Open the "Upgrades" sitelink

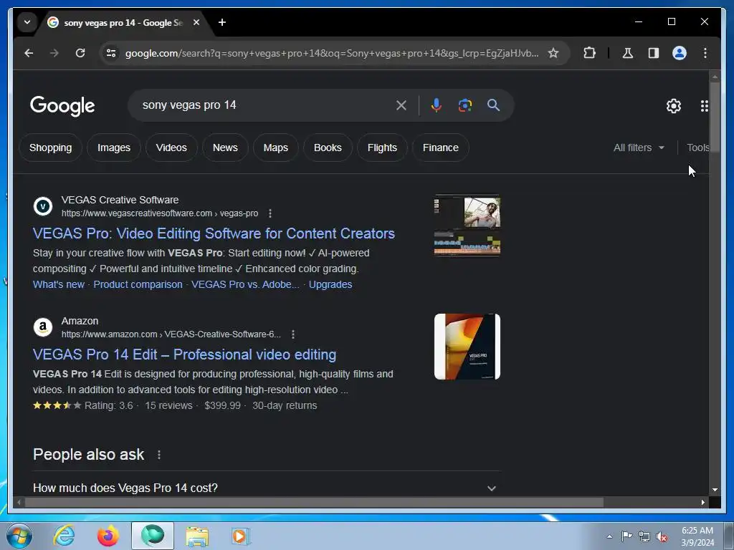point(330,284)
